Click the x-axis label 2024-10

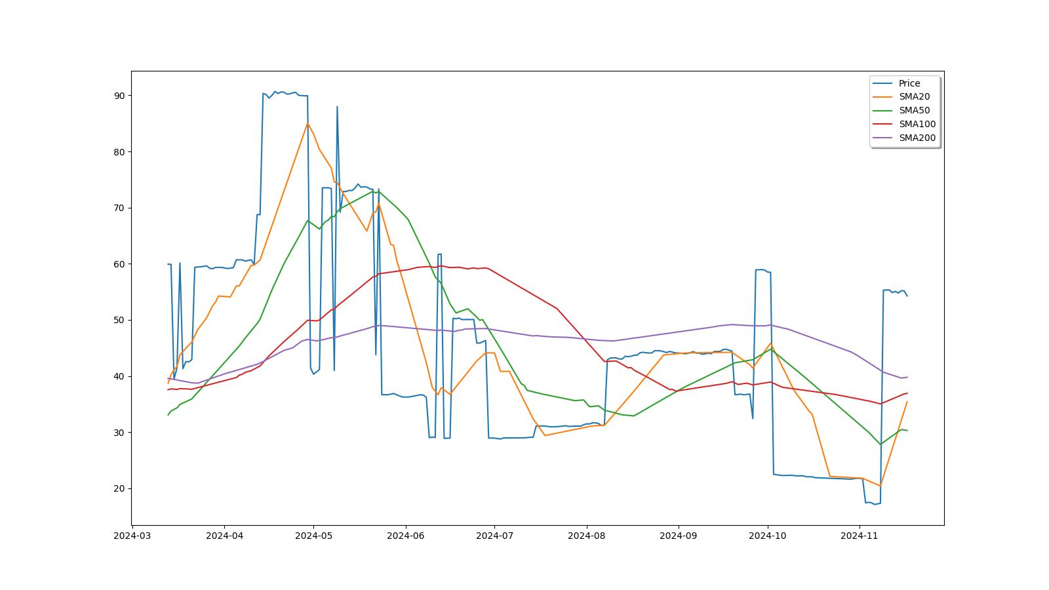click(767, 536)
